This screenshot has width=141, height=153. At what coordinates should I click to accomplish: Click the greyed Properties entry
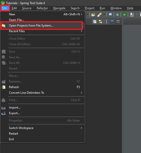pyautogui.click(x=43, y=121)
